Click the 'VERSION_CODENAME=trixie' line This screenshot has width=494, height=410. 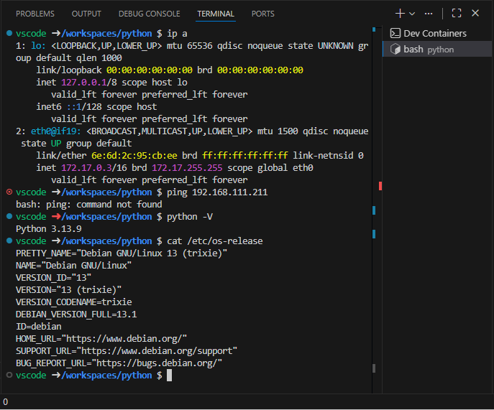coord(74,302)
